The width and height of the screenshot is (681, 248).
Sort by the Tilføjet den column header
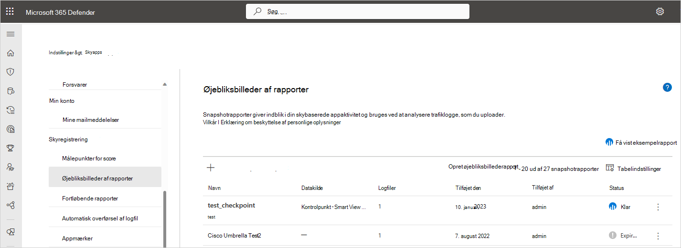pos(468,188)
